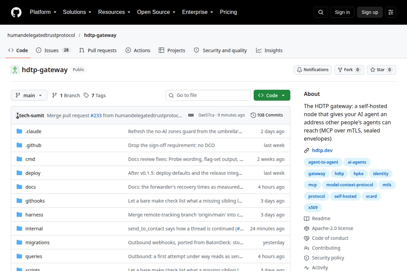Select the .claude folder icon
407x271 pixels.
[x=19, y=131]
